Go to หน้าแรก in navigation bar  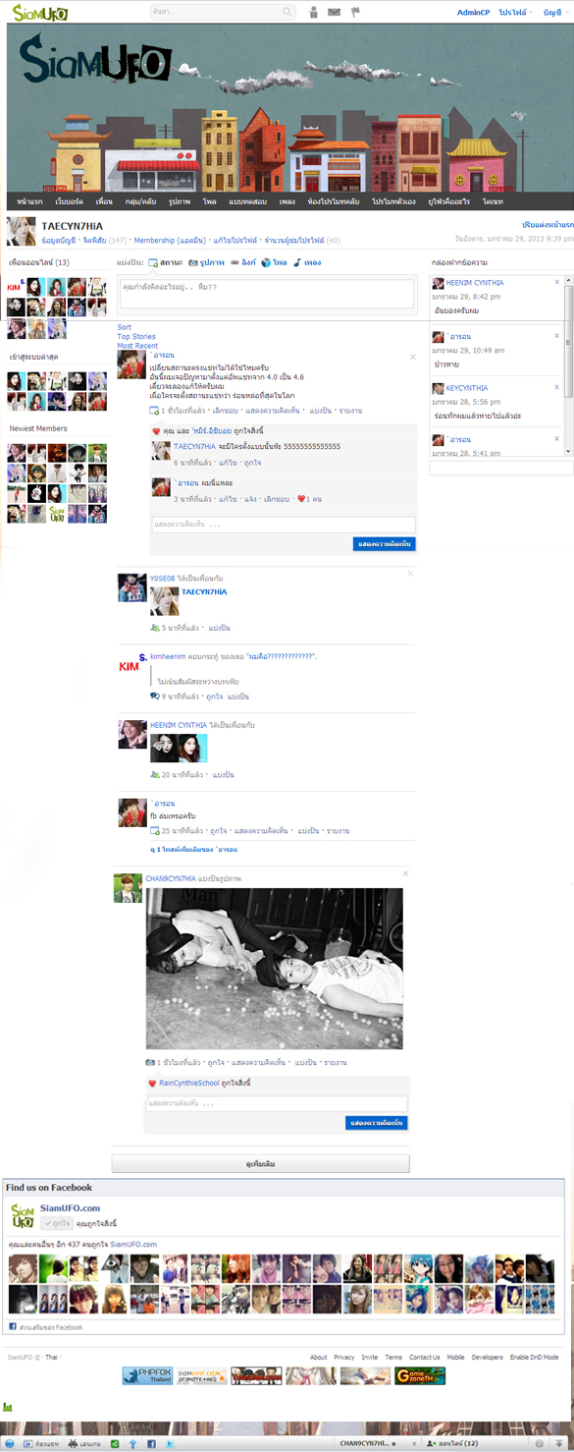click(29, 200)
